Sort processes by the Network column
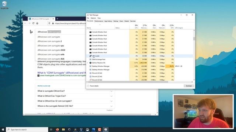Screen dimensions: 236x132 pyautogui.click(x=161, y=26)
